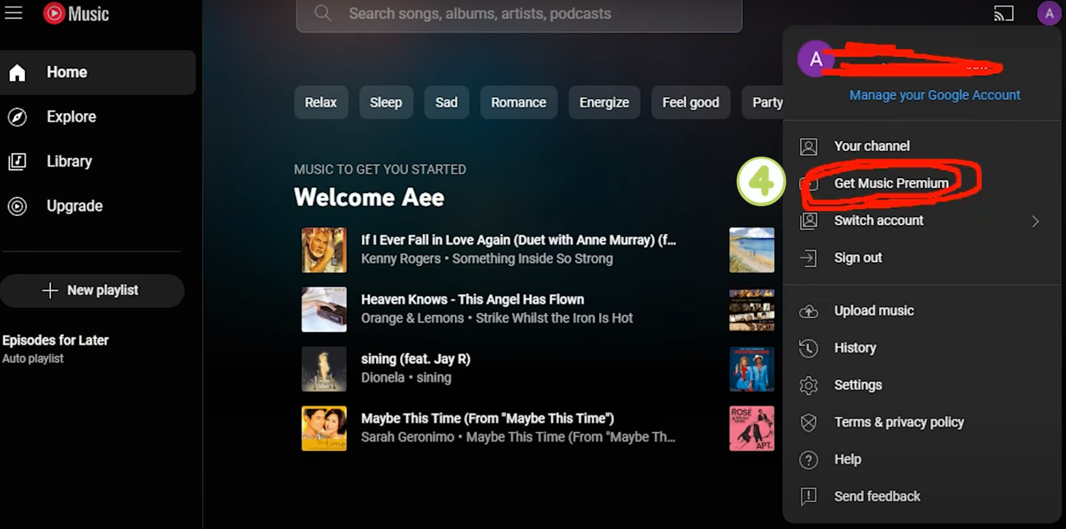Select the Sad mood chip
The width and height of the screenshot is (1066, 529).
point(447,102)
